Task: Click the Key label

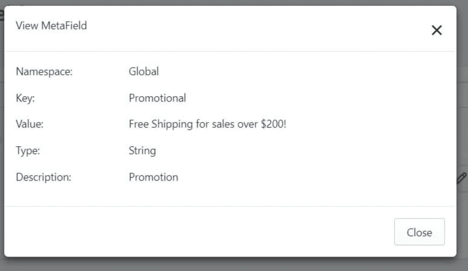Action: [x=25, y=98]
